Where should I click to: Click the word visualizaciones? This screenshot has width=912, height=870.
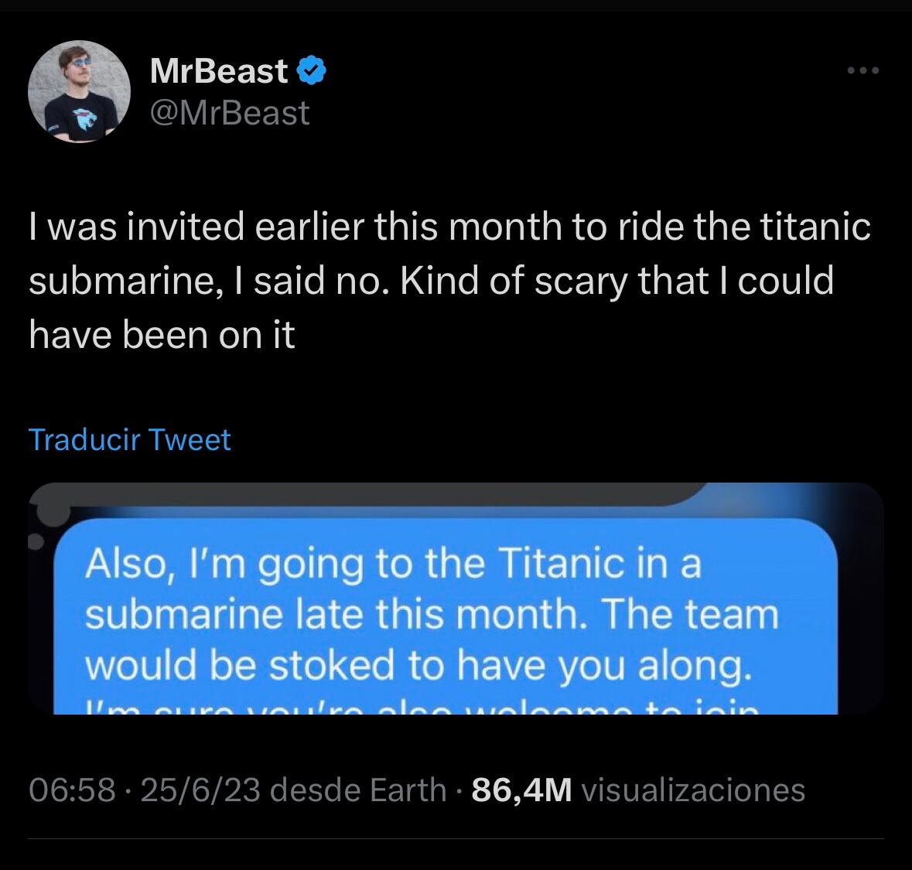pyautogui.click(x=693, y=790)
